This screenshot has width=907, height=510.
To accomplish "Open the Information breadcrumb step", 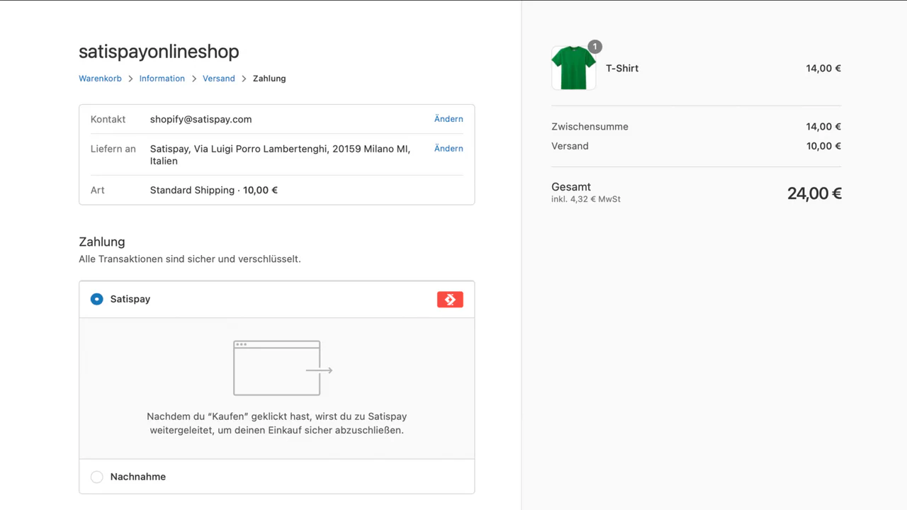I will (162, 79).
